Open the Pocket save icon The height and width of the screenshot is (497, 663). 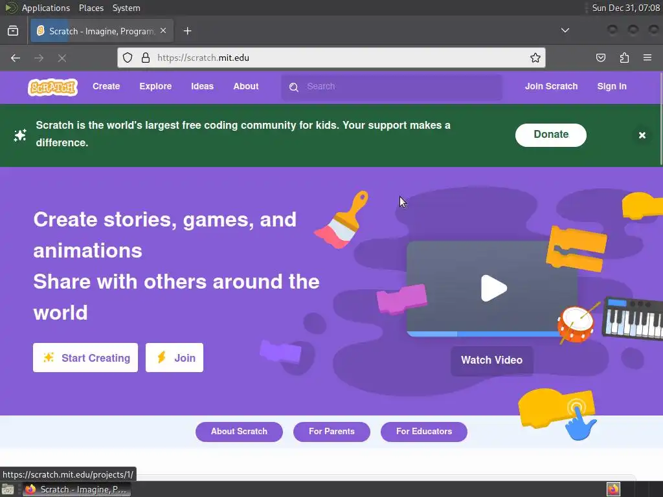[x=600, y=58]
